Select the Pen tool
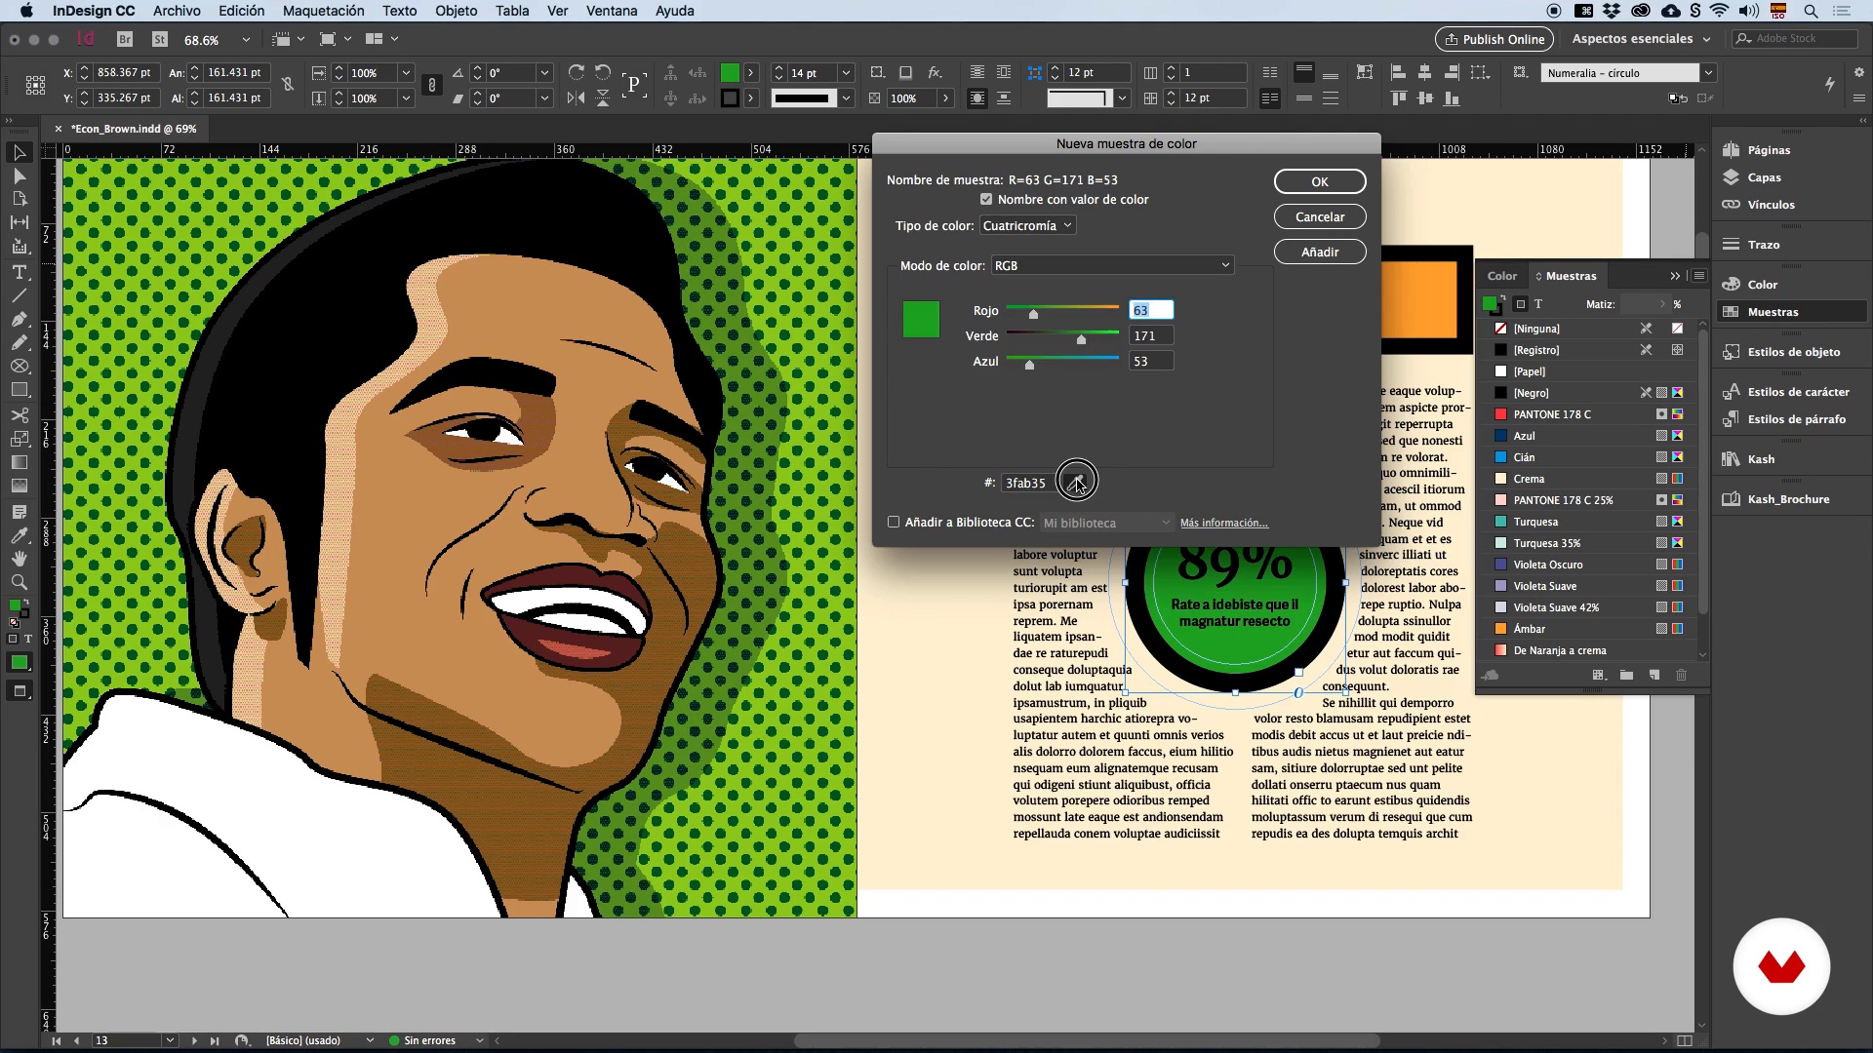The width and height of the screenshot is (1873, 1053). pyautogui.click(x=19, y=320)
